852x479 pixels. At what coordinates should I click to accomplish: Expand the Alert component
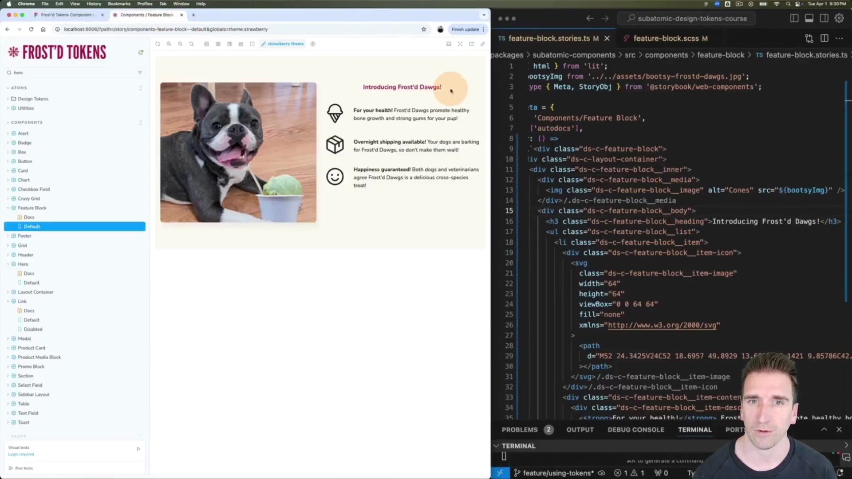tap(23, 133)
